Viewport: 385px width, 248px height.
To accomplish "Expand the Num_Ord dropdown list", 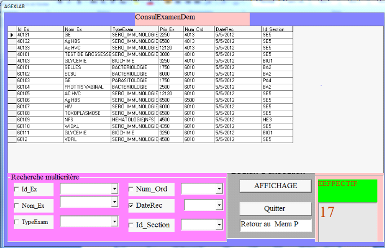I will click(x=219, y=189).
